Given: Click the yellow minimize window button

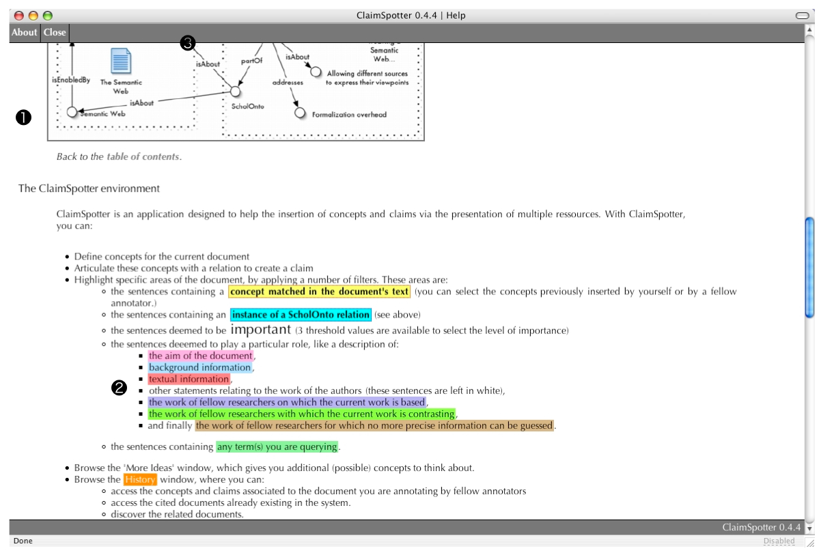Looking at the screenshot, I should coord(33,15).
